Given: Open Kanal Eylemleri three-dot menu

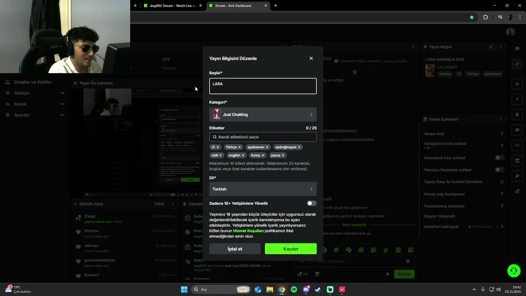Looking at the screenshot, I should click(x=501, y=119).
